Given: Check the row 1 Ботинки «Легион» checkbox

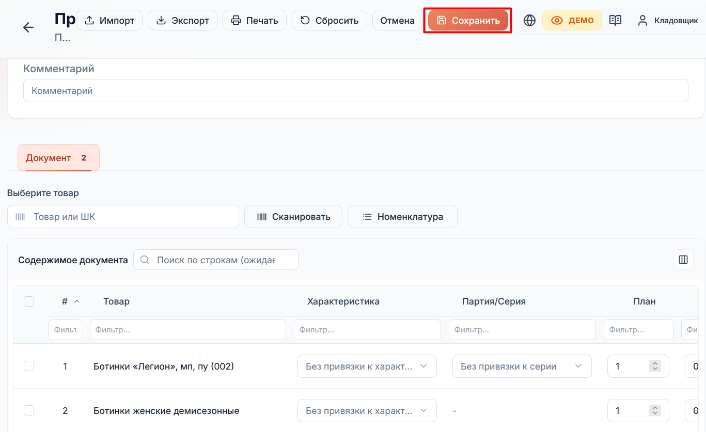Looking at the screenshot, I should (x=29, y=366).
